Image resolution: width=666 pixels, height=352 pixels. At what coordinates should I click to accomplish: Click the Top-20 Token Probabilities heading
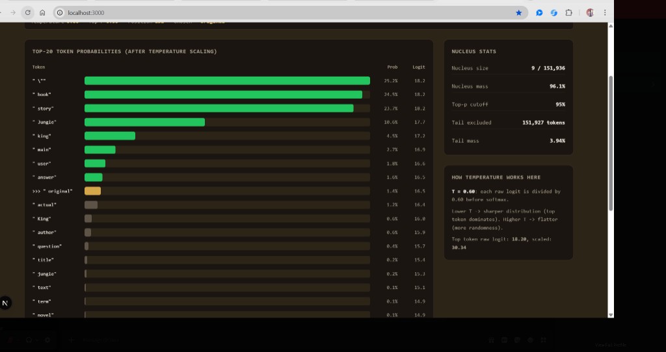click(x=124, y=51)
